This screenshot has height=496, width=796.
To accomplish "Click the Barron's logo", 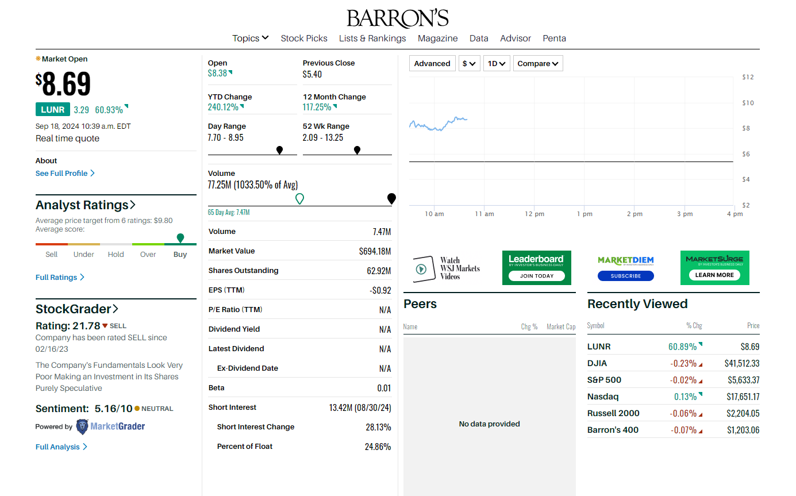I will point(398,18).
